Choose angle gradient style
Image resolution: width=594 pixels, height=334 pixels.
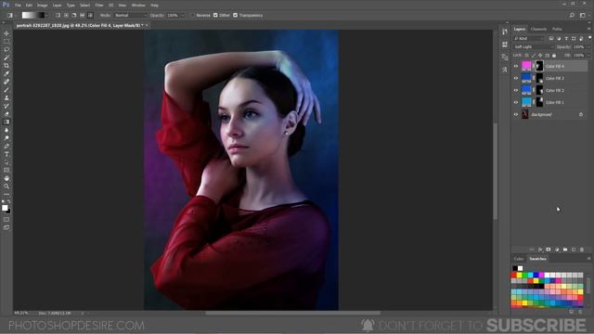point(74,15)
